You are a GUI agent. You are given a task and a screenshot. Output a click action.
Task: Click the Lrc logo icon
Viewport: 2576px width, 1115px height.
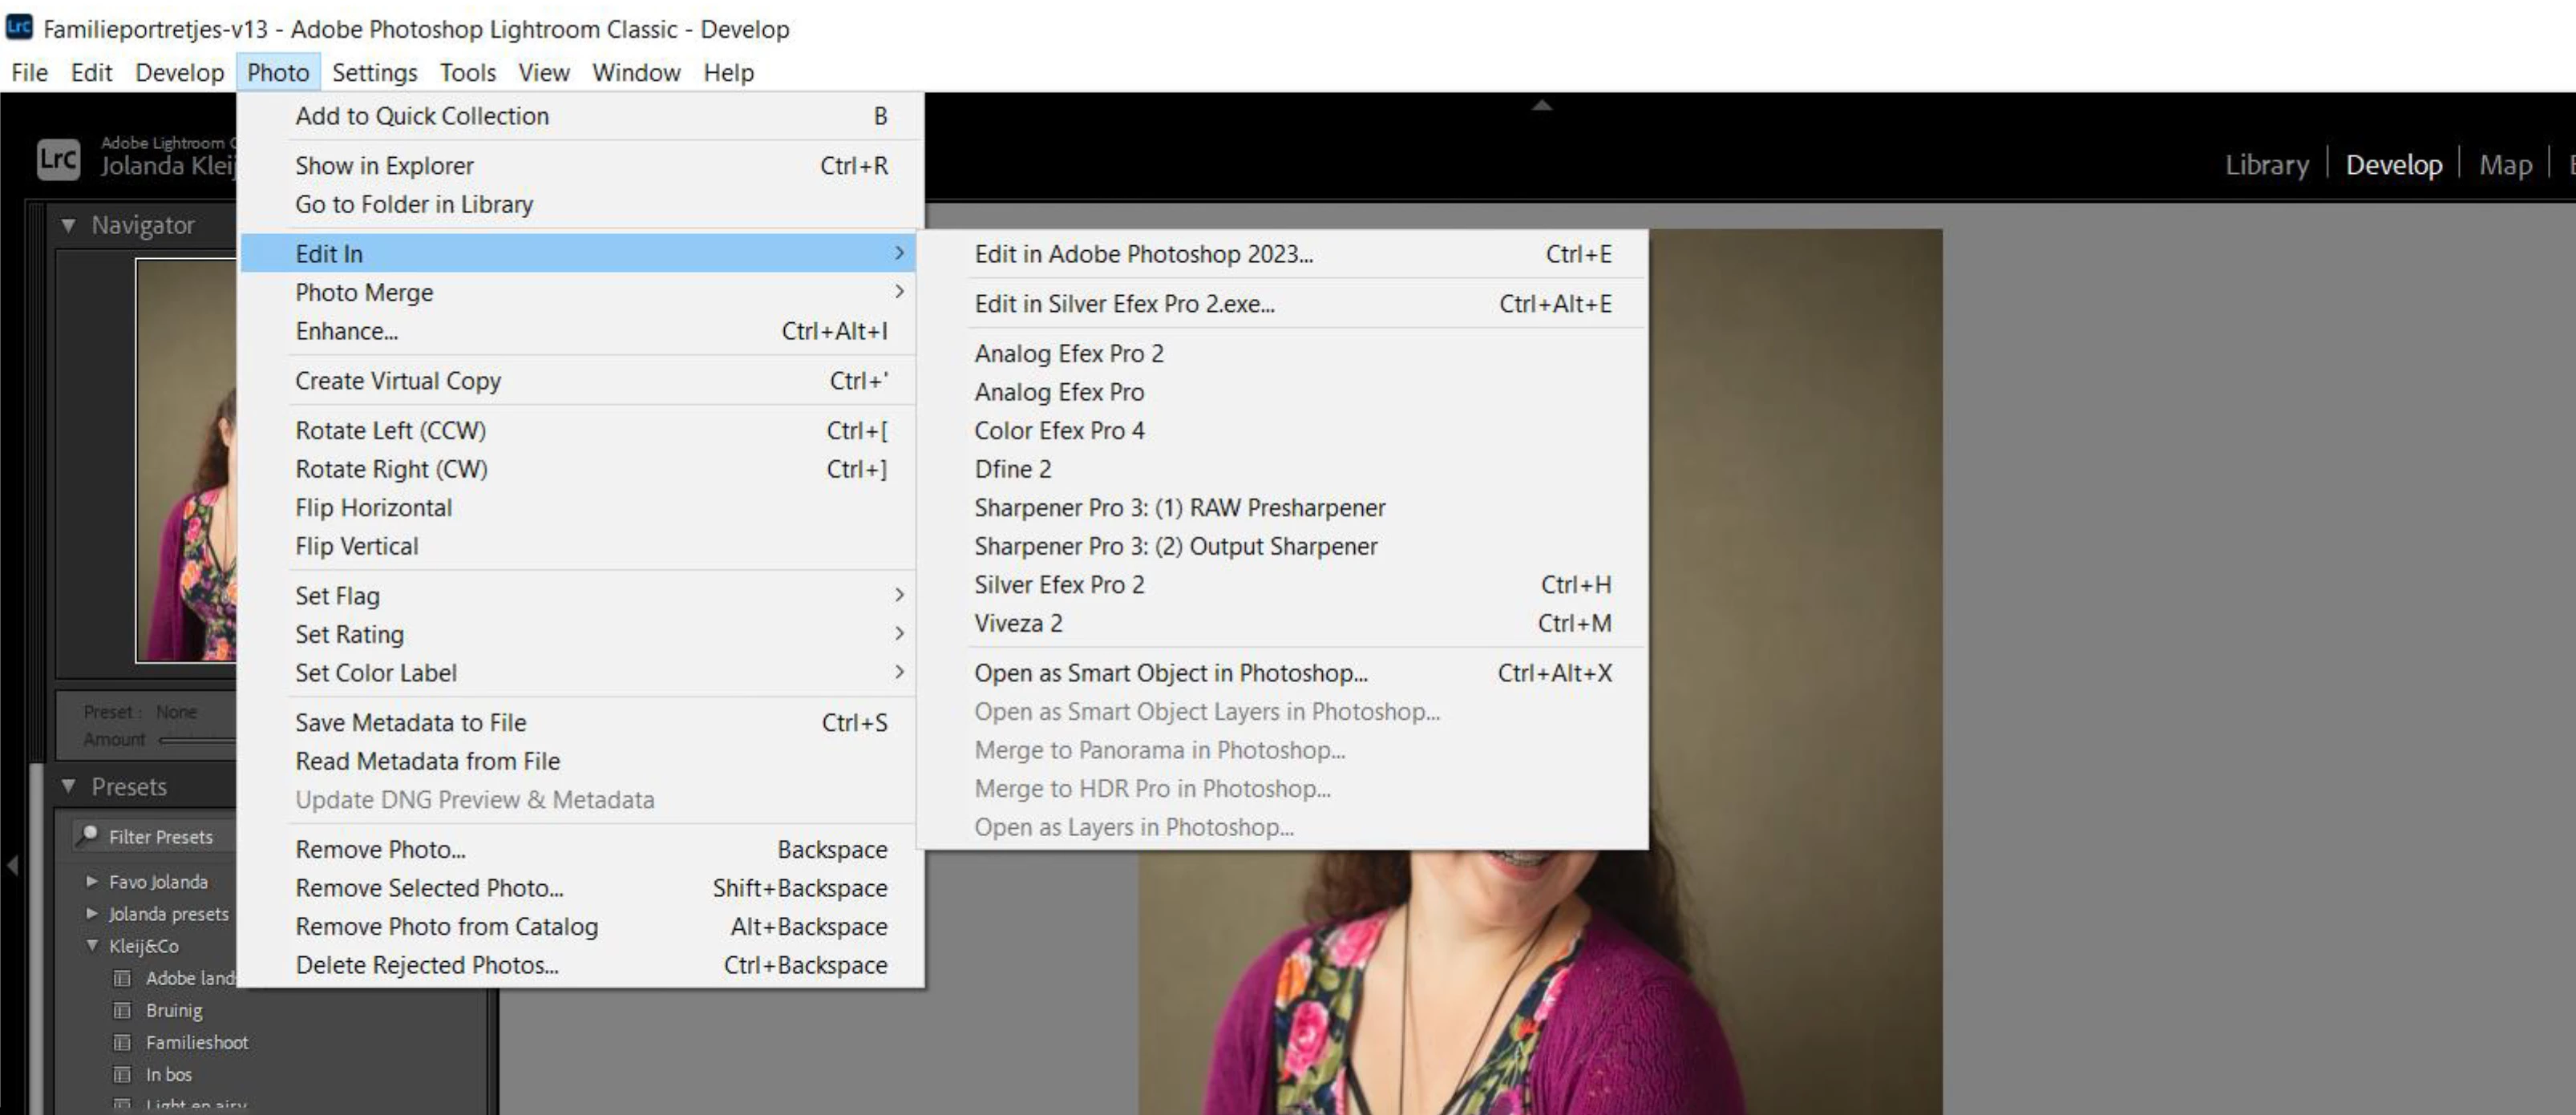(58, 158)
